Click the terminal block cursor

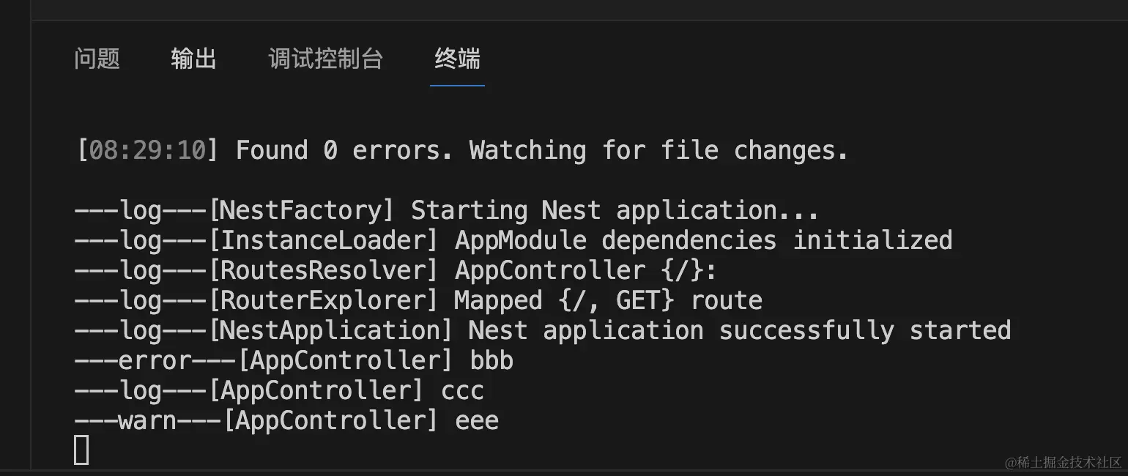pos(81,450)
